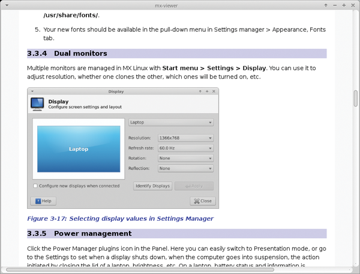This screenshot has height=274, width=360.
Task: Click the Display dialog maximize plus icon
Action: 207,92
